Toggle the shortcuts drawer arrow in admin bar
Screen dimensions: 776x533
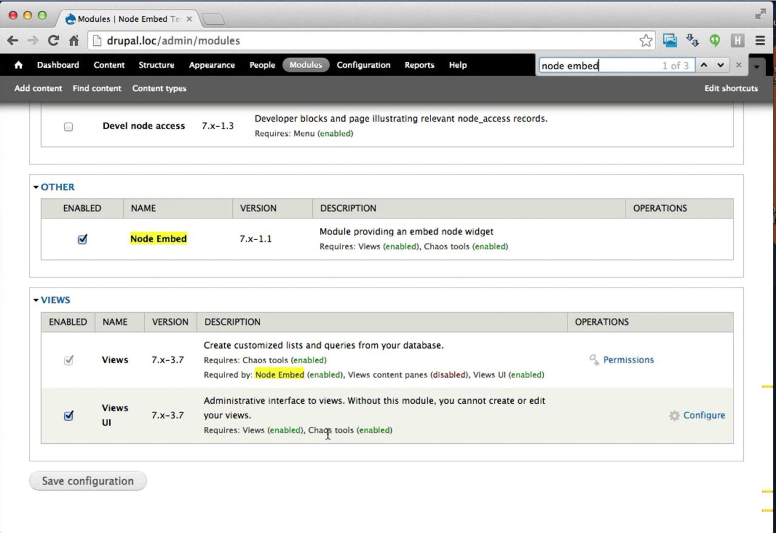pos(756,67)
